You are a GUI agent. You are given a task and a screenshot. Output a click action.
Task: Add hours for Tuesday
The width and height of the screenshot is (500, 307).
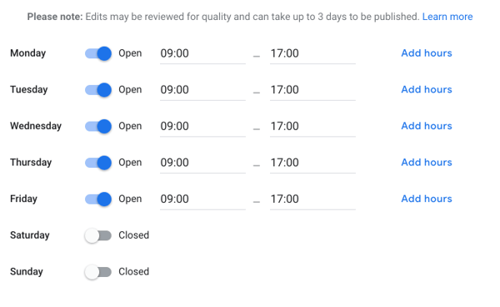tap(427, 89)
